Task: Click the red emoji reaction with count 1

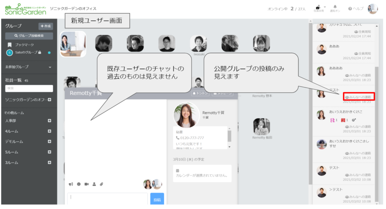Action: 345,120
